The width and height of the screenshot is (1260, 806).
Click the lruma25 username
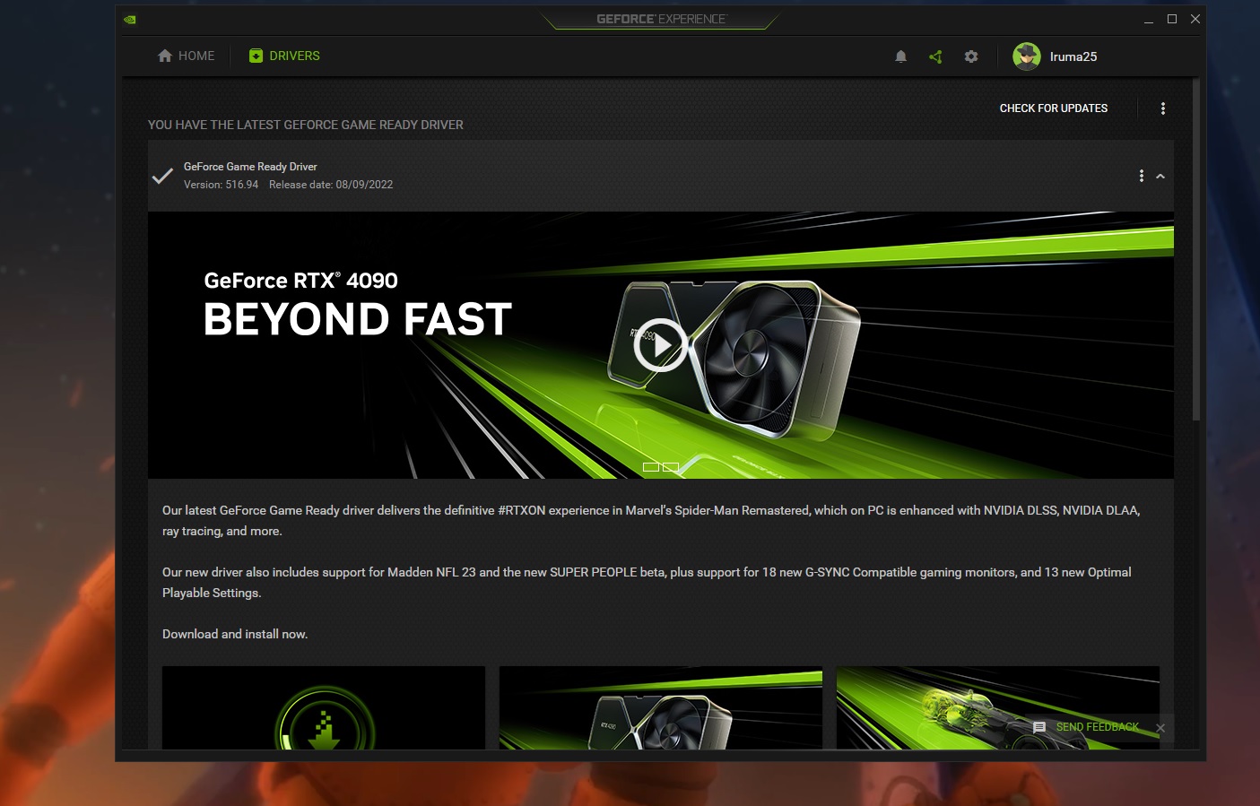pyautogui.click(x=1073, y=56)
